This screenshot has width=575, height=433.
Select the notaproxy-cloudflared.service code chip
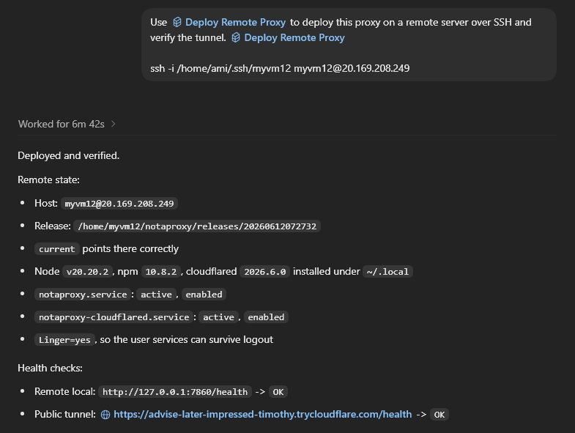tap(114, 317)
